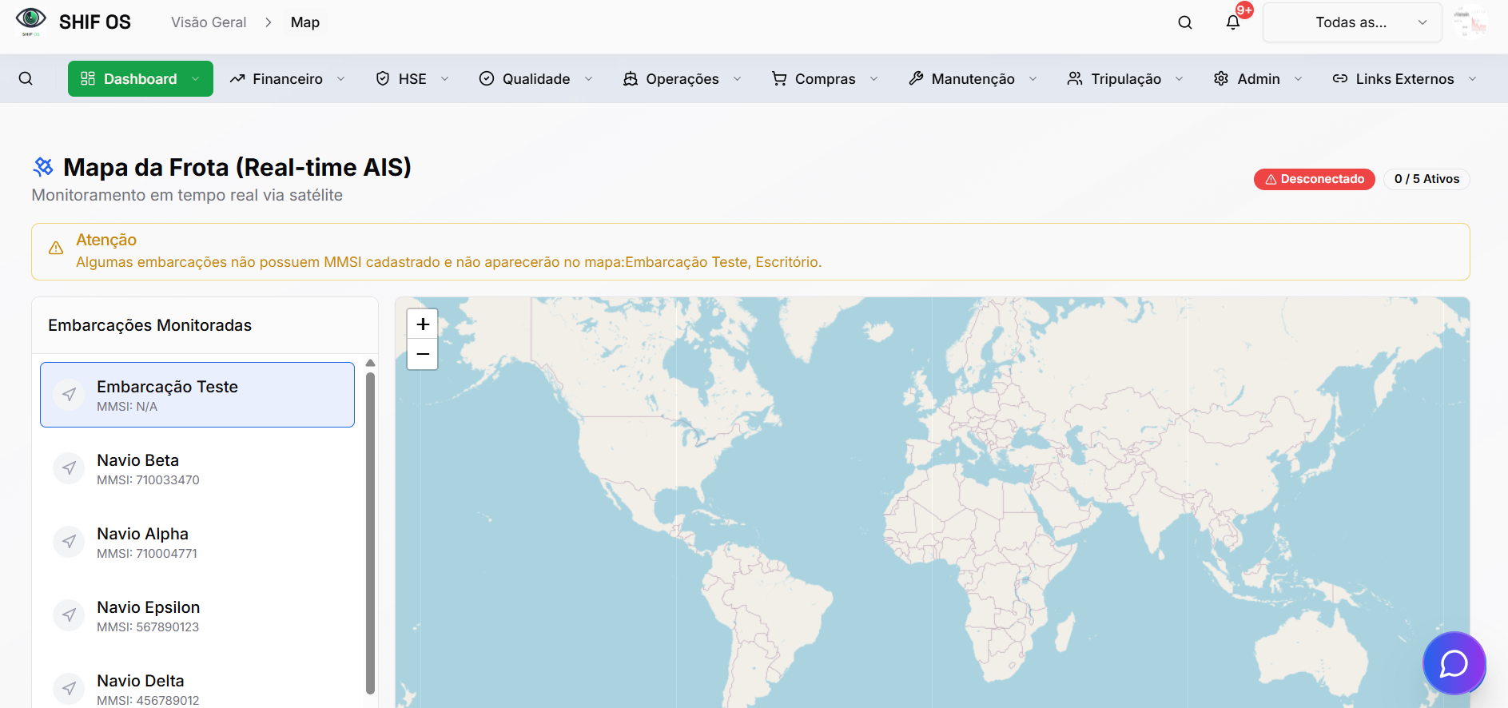Open the notifications bell
Screen dimensions: 1508x708
pyautogui.click(x=1233, y=22)
